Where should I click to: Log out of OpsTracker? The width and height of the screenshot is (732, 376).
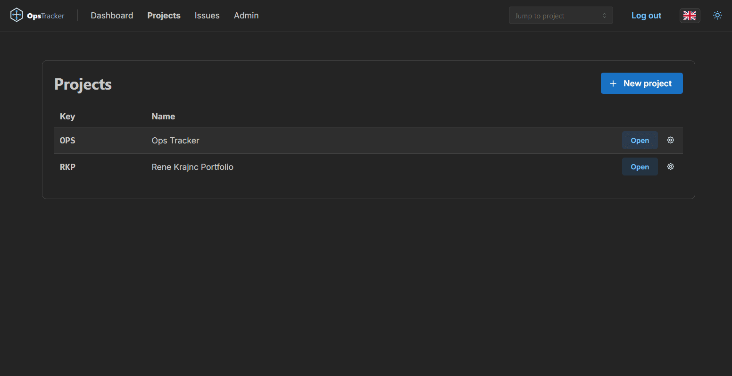tap(646, 16)
